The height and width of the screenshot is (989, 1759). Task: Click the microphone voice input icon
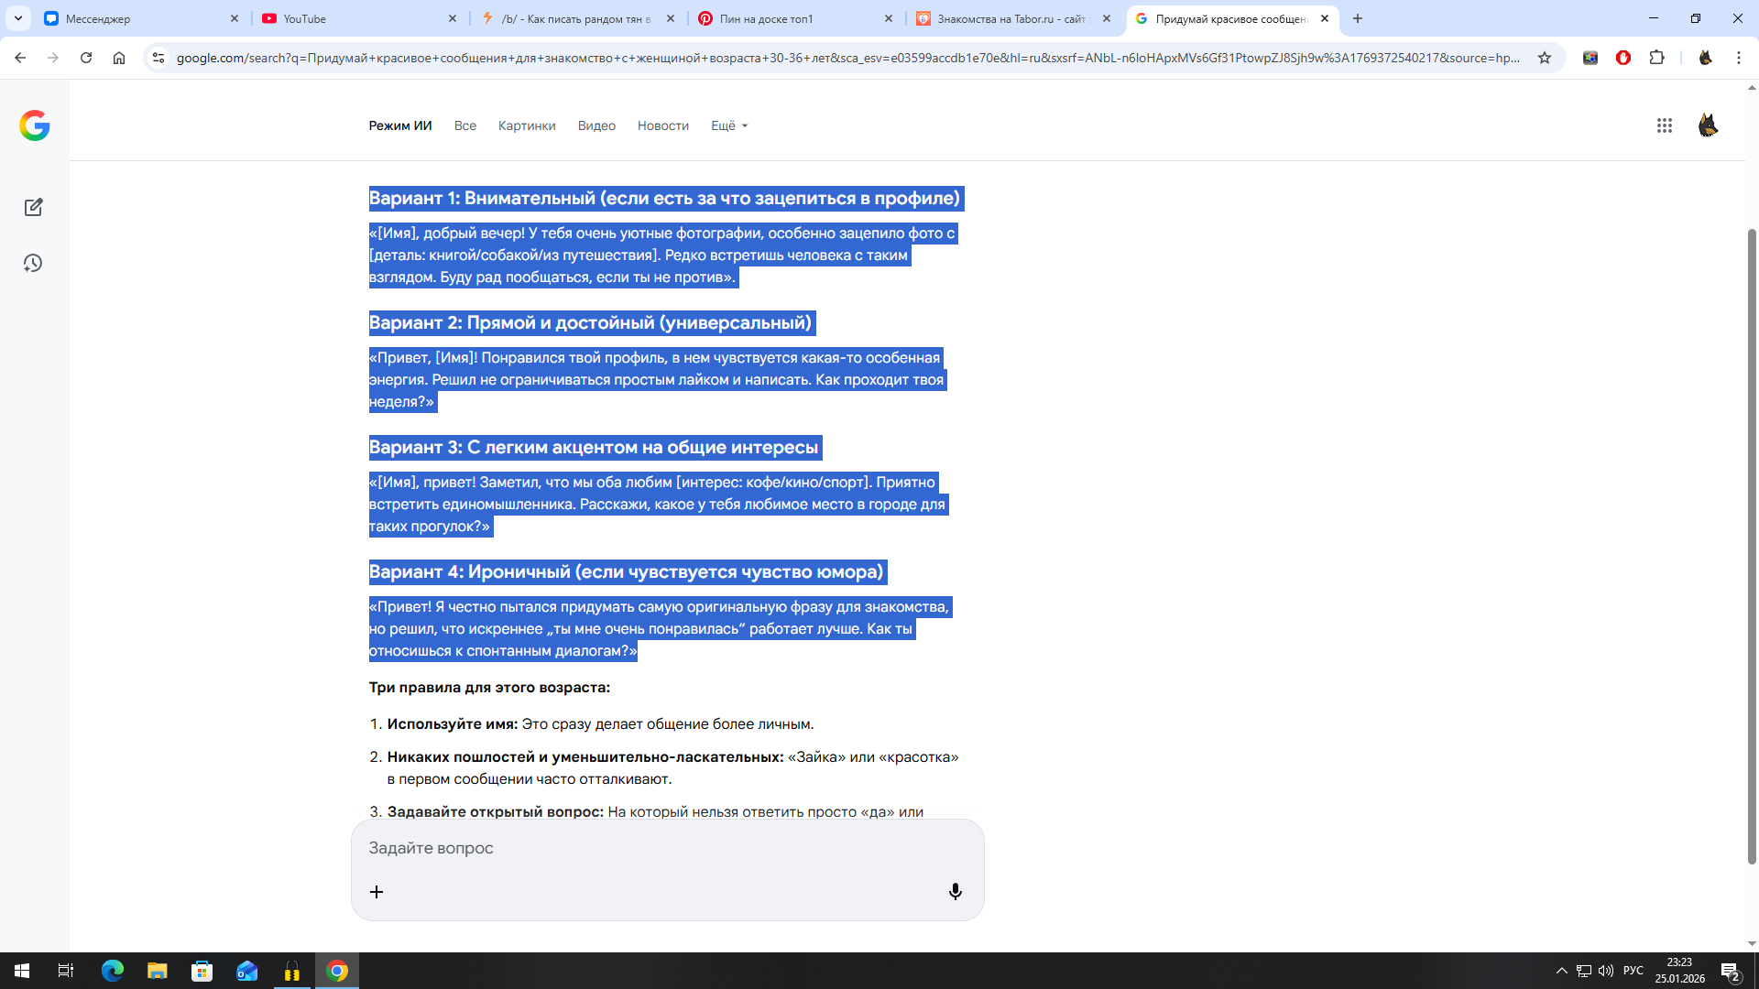pos(955,892)
